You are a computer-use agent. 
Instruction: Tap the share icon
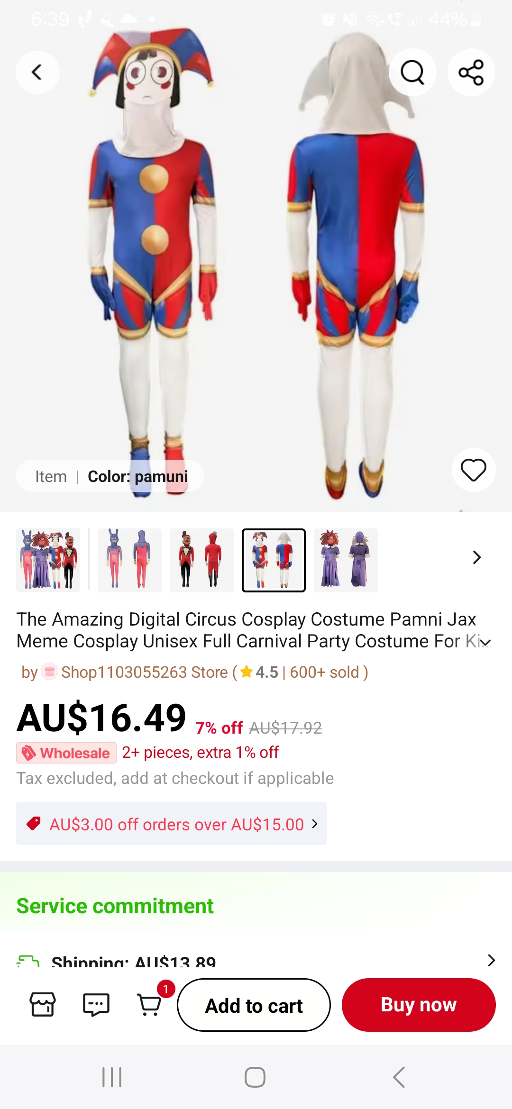click(x=471, y=73)
